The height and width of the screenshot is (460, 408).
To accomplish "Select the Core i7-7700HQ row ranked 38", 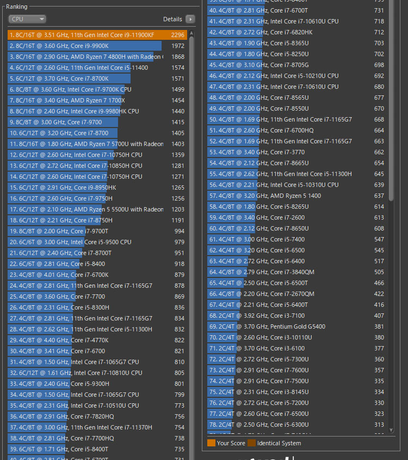I will point(97,438).
